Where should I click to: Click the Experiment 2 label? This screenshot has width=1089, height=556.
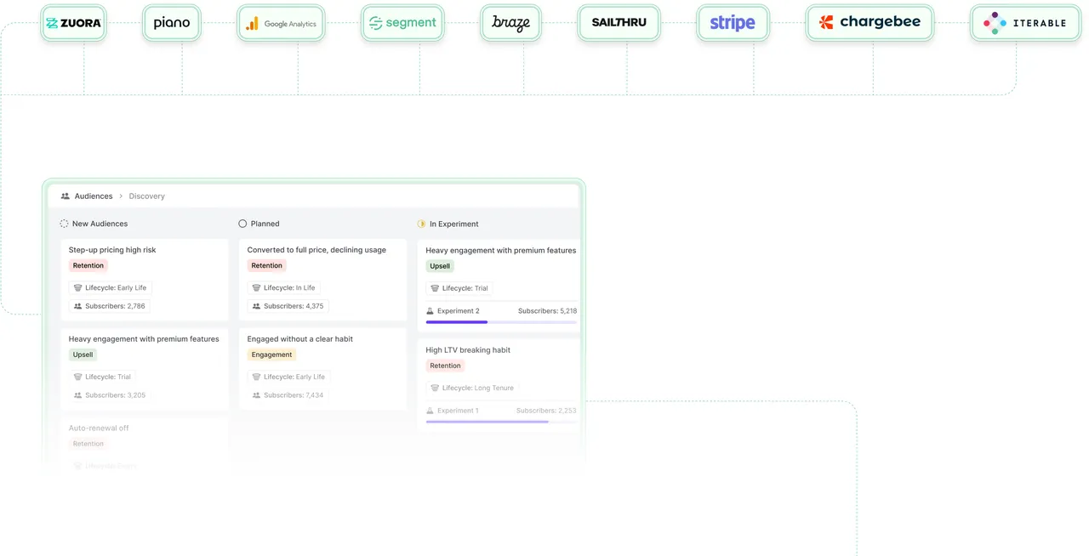pos(459,311)
